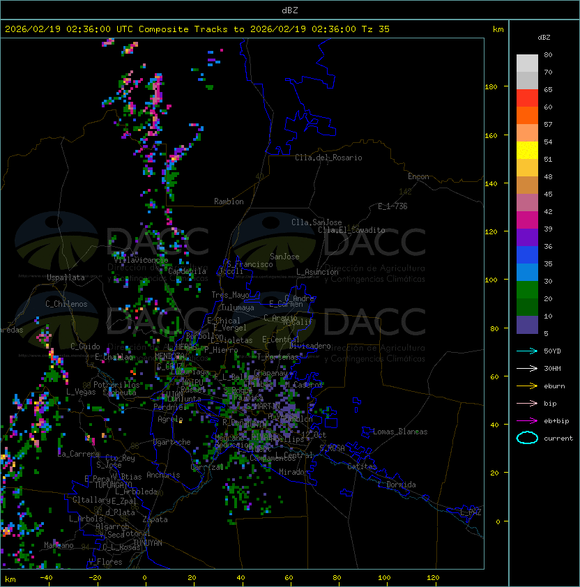Click the dBZ label above the color scale
Viewport: 580px width, 587px height.
pos(544,38)
